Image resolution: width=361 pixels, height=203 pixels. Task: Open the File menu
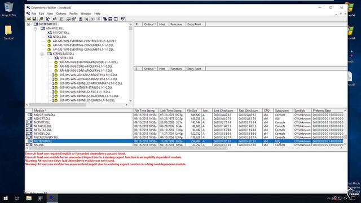pos(34,14)
